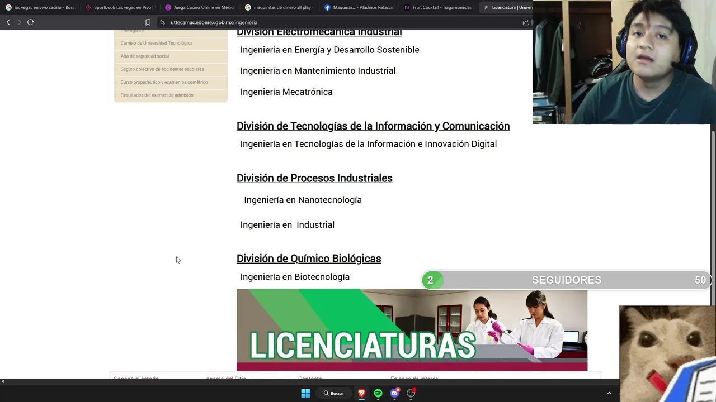Open 'Alta de seguridad social' sidebar link

144,56
